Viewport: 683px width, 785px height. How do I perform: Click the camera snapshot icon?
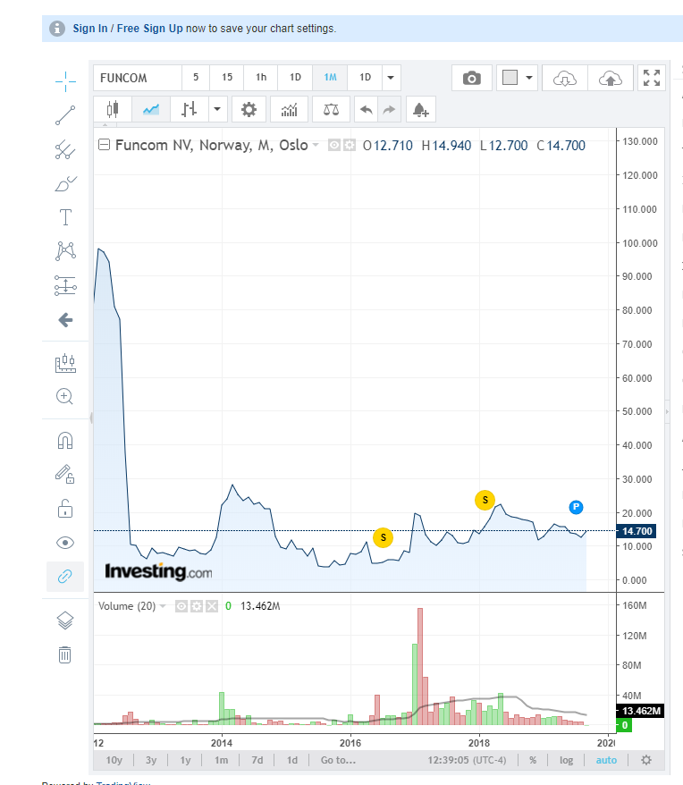pos(472,78)
